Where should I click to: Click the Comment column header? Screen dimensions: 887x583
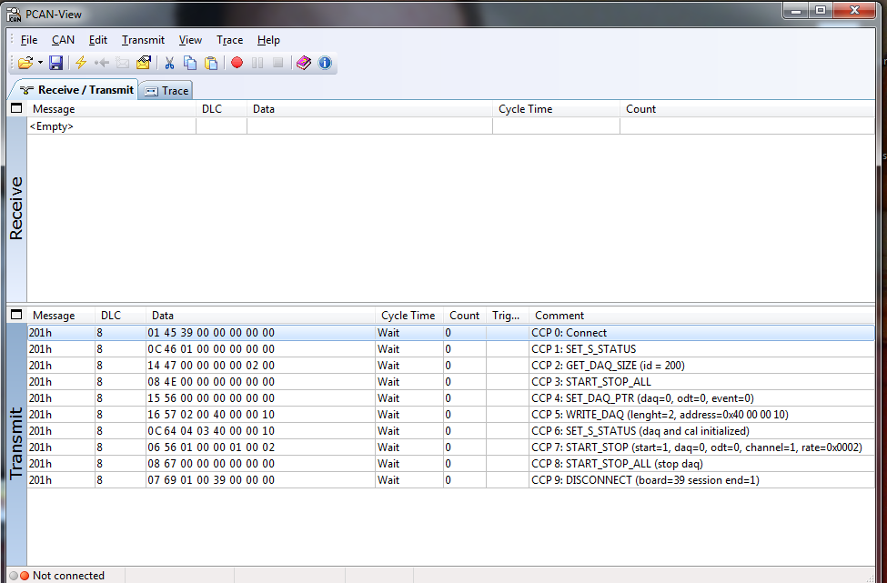[701, 316]
